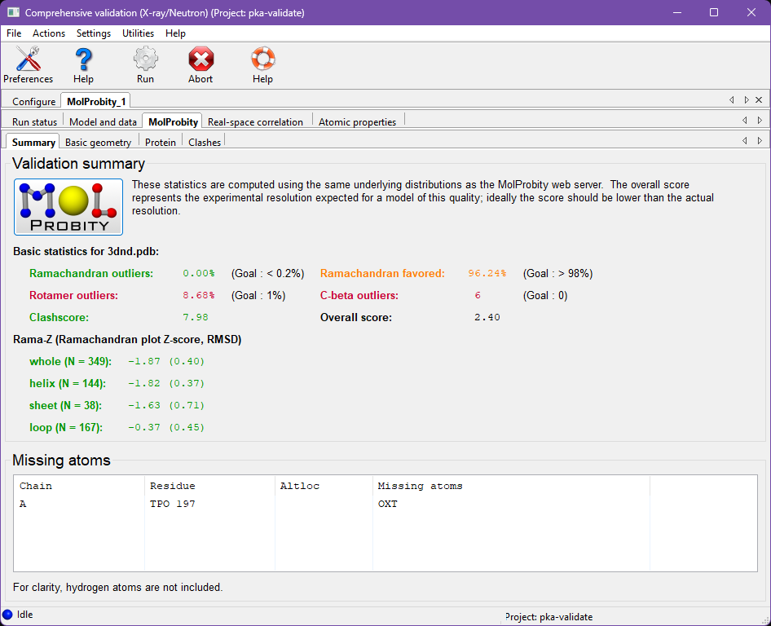Switch to the Basic geometry tab

pyautogui.click(x=98, y=141)
